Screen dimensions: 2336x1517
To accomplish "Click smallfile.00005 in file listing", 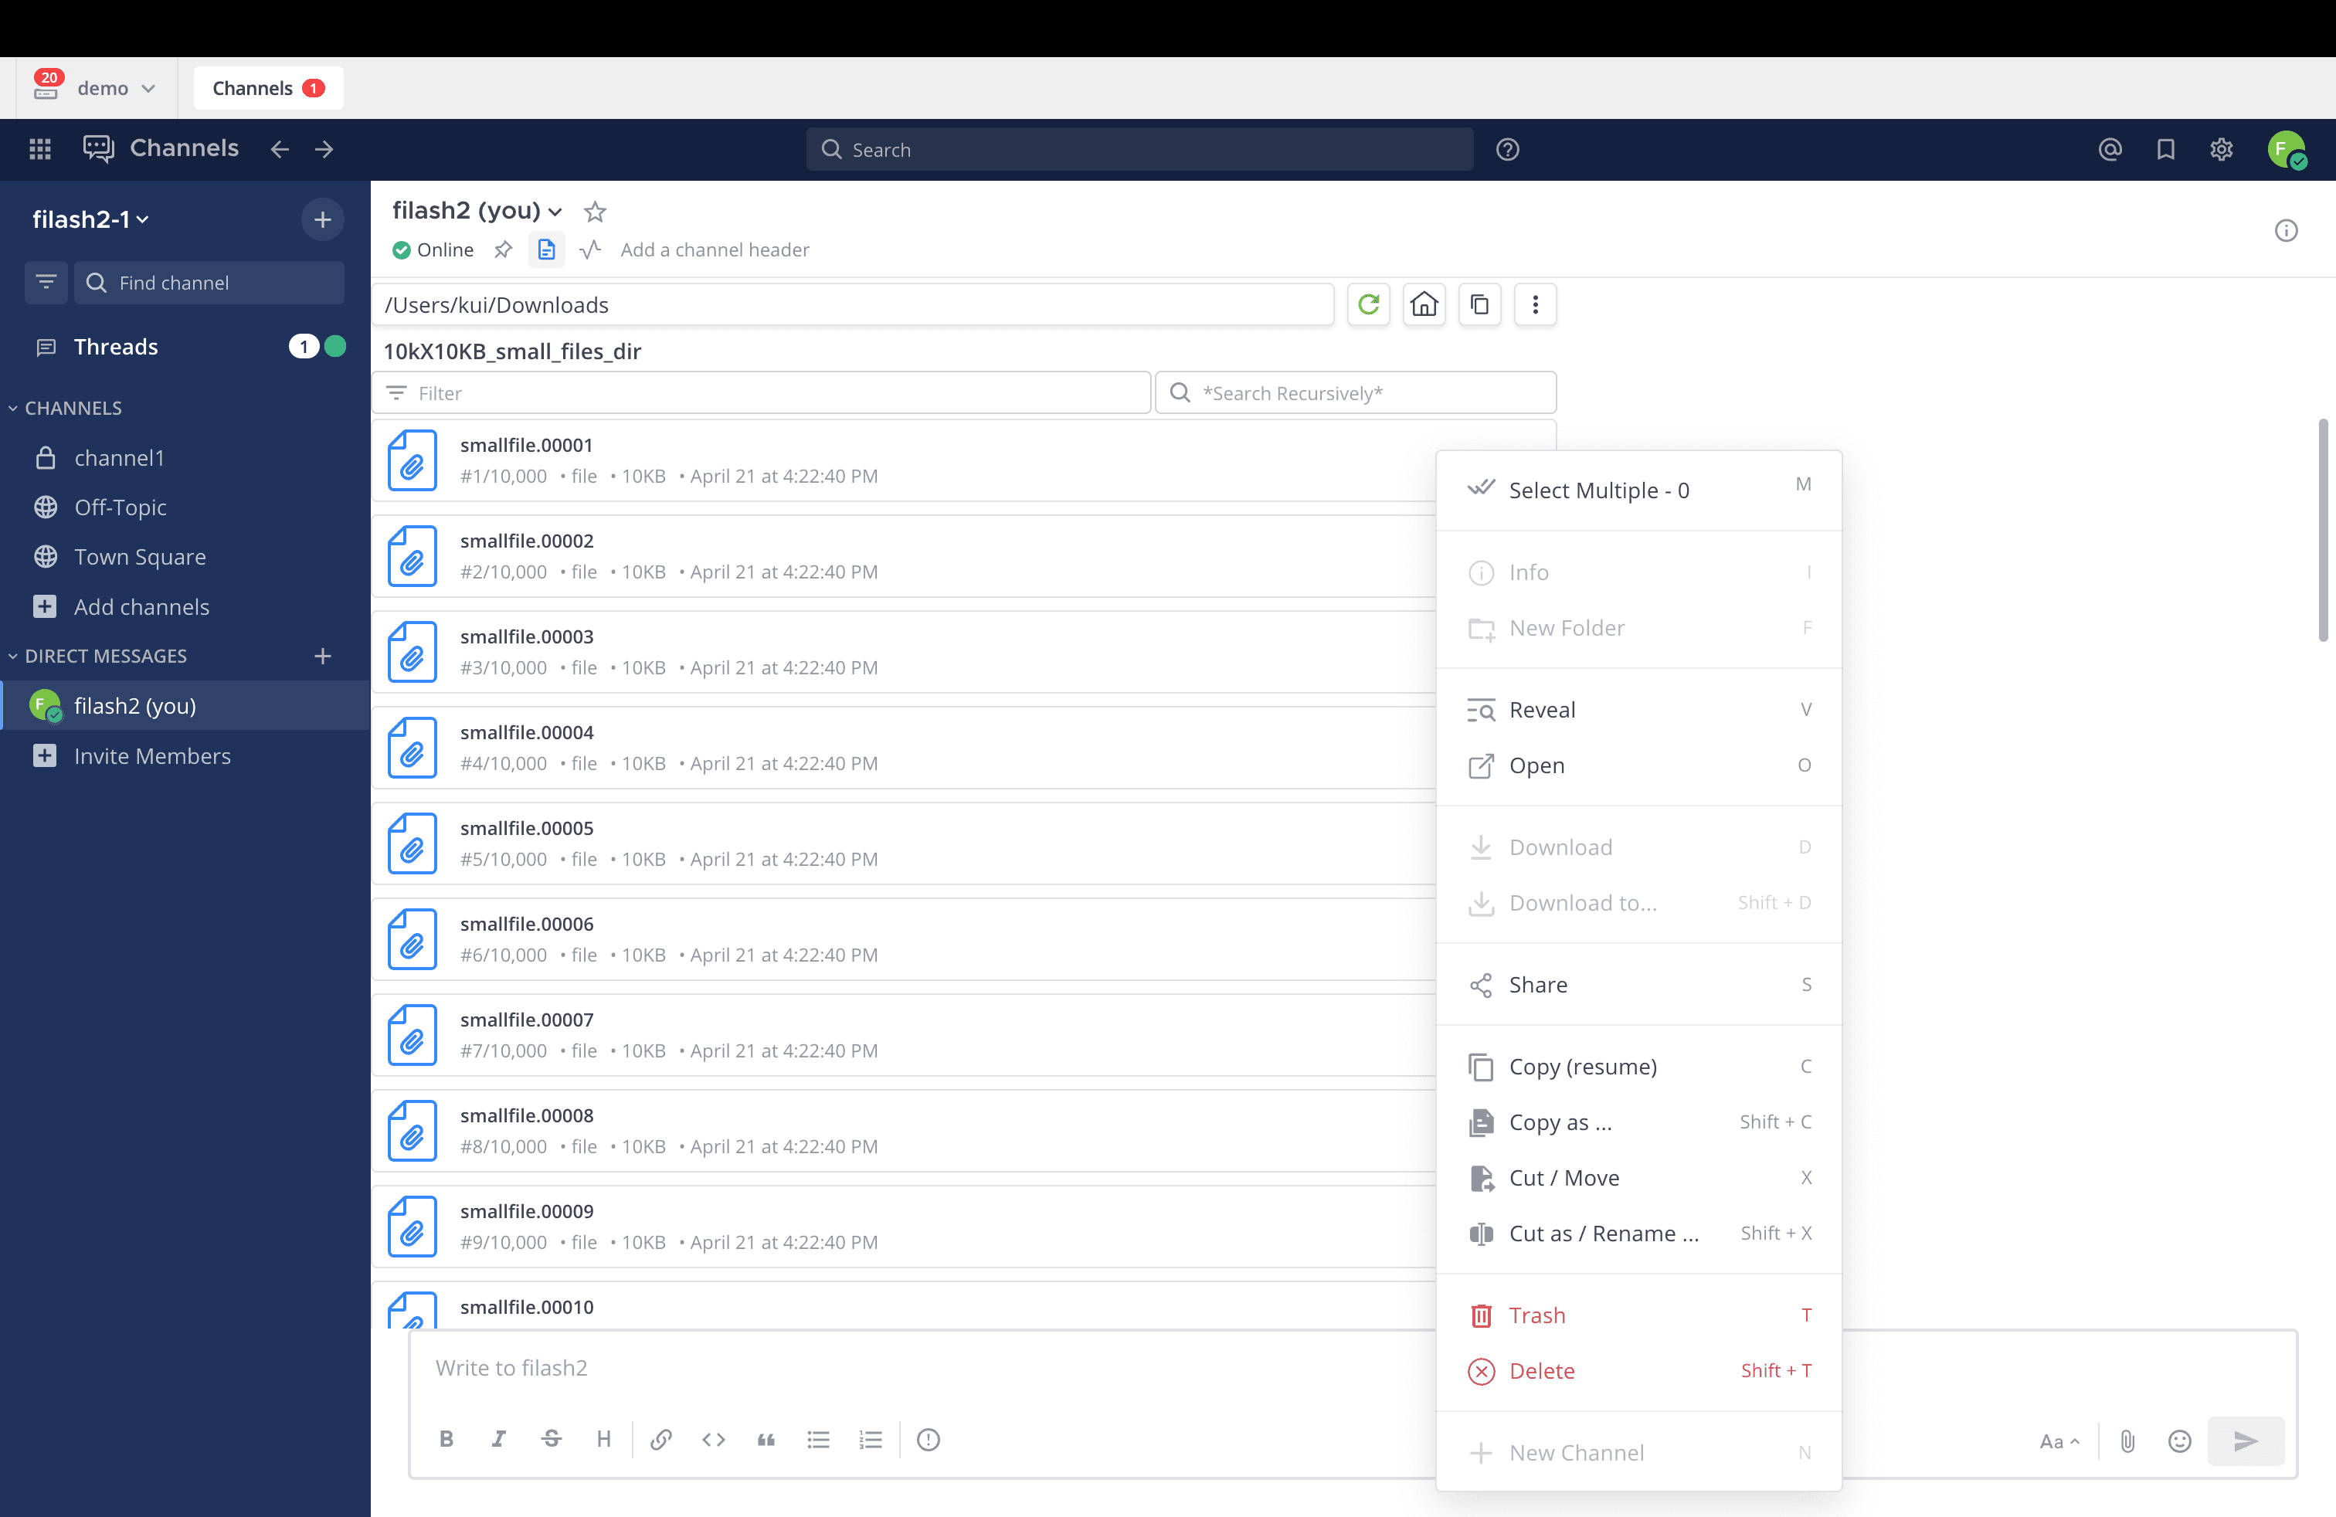I will [x=526, y=826].
